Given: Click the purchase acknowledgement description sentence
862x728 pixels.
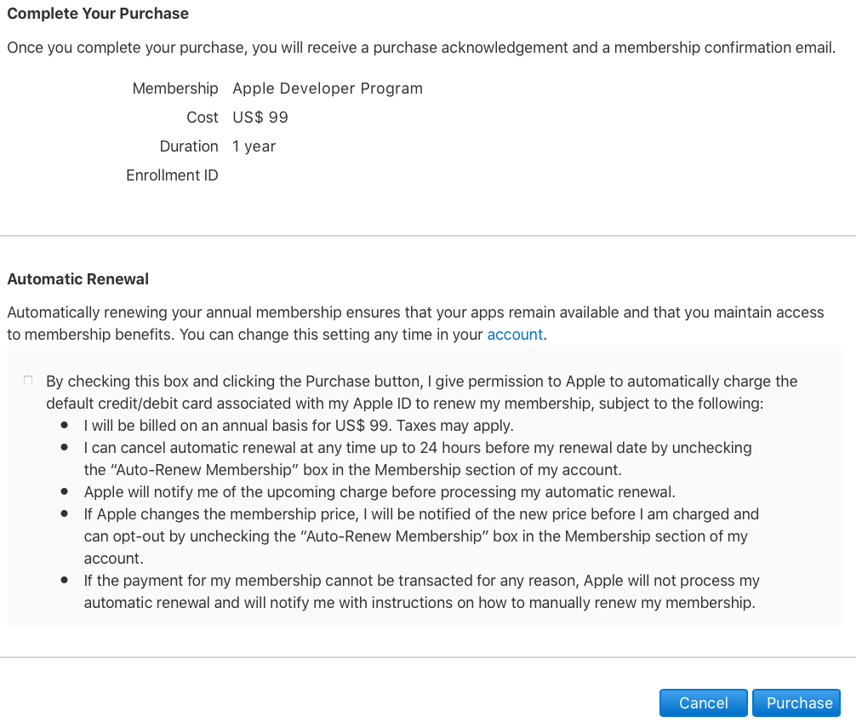Looking at the screenshot, I should point(420,48).
